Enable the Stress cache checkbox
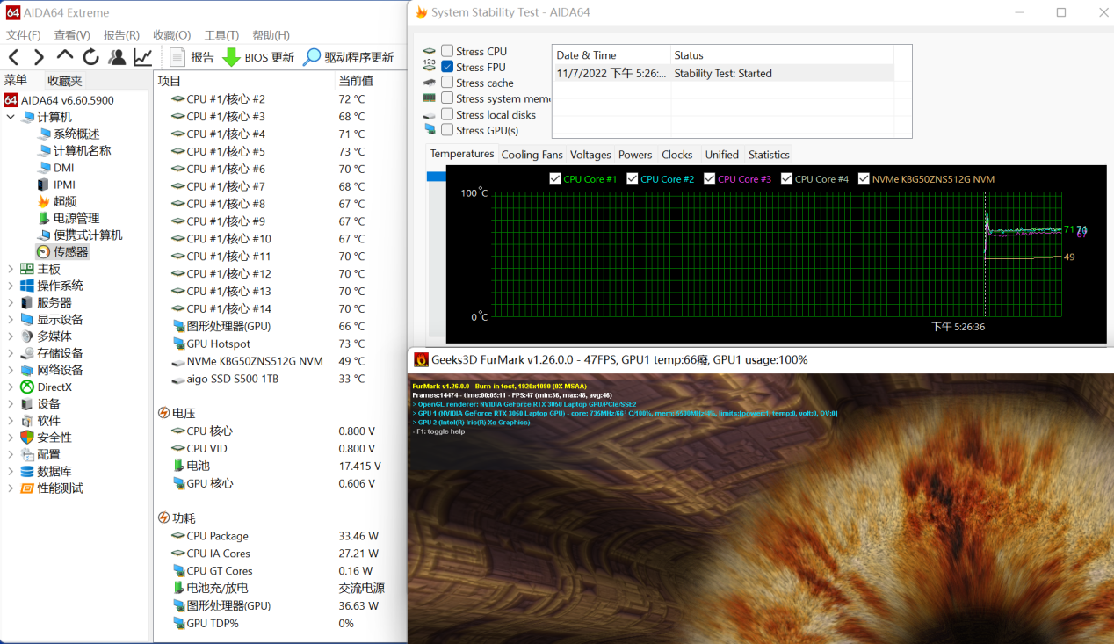1114x644 pixels. [448, 83]
